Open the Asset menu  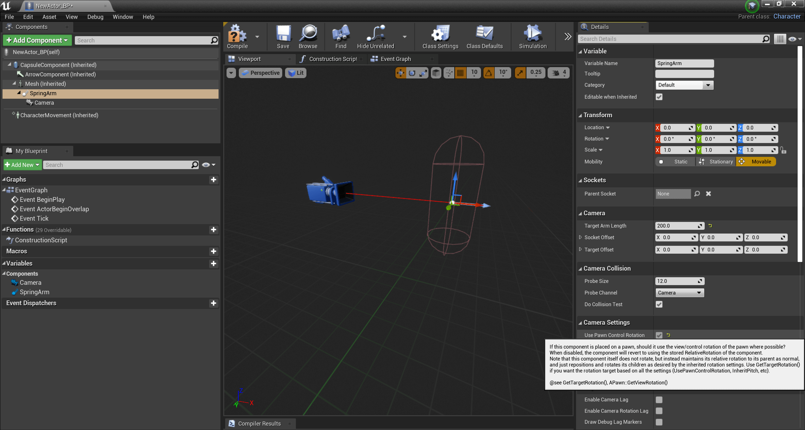point(49,17)
